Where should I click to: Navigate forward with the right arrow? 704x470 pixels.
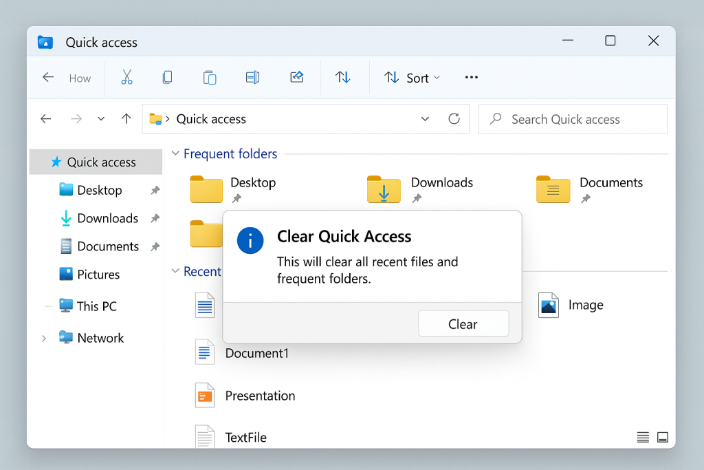coord(77,118)
